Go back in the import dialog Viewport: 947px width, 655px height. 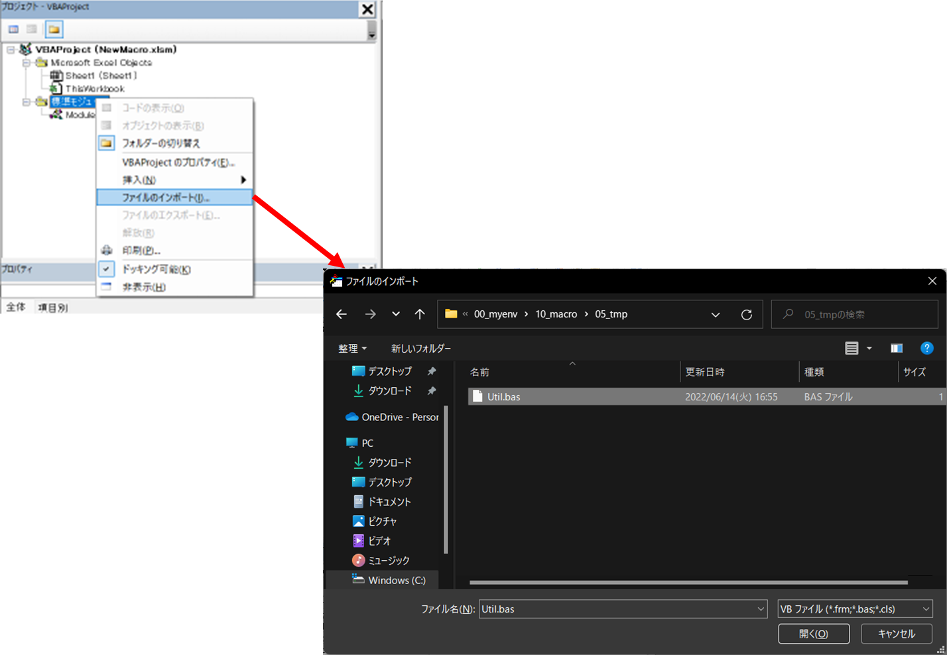point(342,314)
